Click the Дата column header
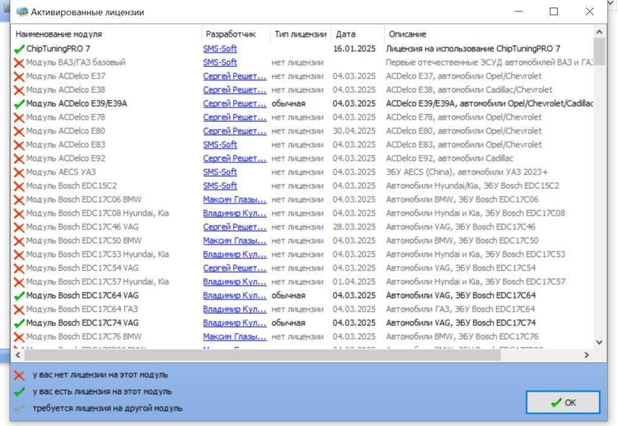This screenshot has height=426, width=618. (x=357, y=34)
